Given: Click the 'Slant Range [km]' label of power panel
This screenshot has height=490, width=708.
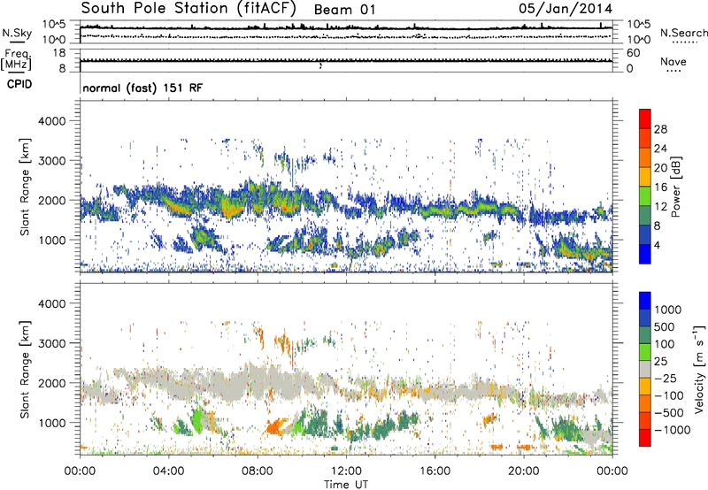Looking at the screenshot, I should 25,187.
